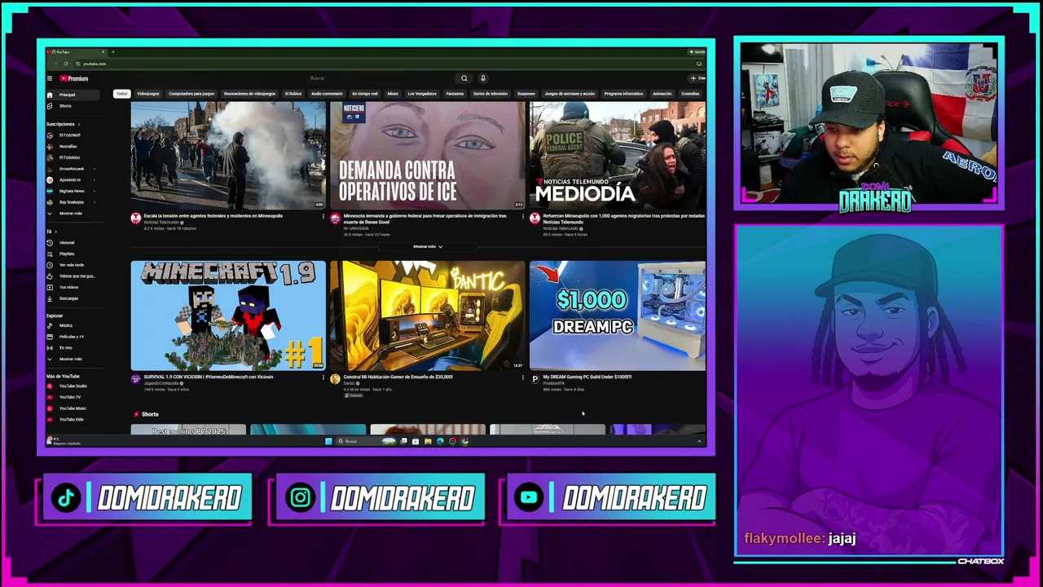Image resolution: width=1043 pixels, height=587 pixels.
Task: Open YouTube Music link
Action: [x=73, y=408]
